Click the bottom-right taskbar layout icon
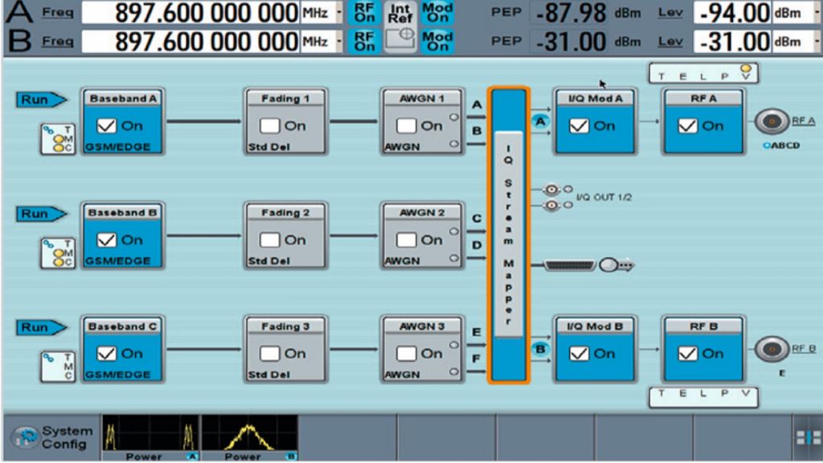This screenshot has width=823, height=463. point(809,437)
